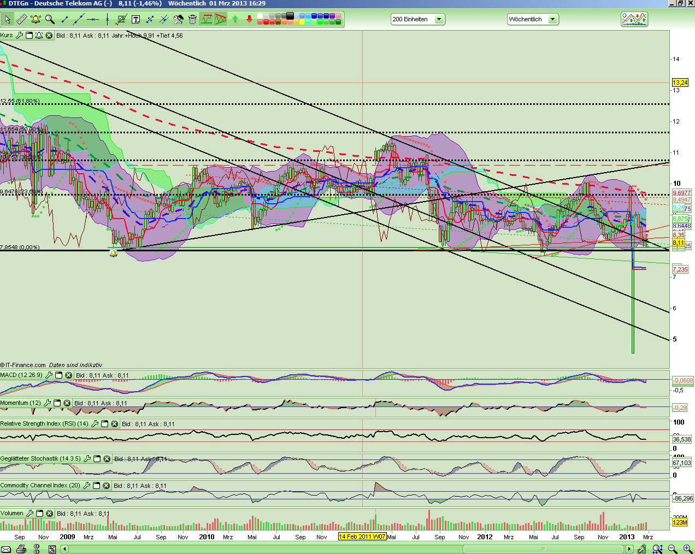Toggle alert bell on Kurs panel
Viewport: 695px width, 554px height.
[39, 36]
